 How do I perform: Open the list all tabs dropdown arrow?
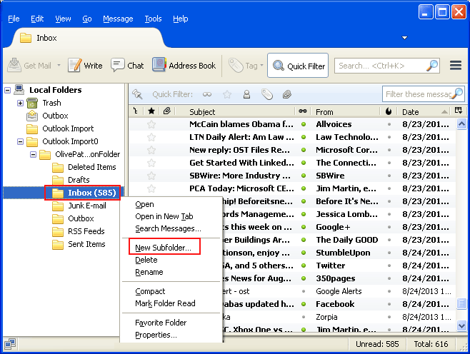[405, 38]
